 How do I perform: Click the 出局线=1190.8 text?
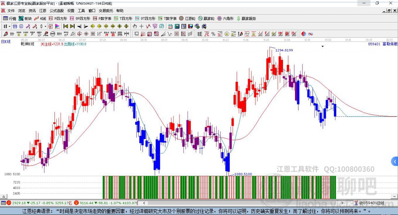tap(75, 44)
